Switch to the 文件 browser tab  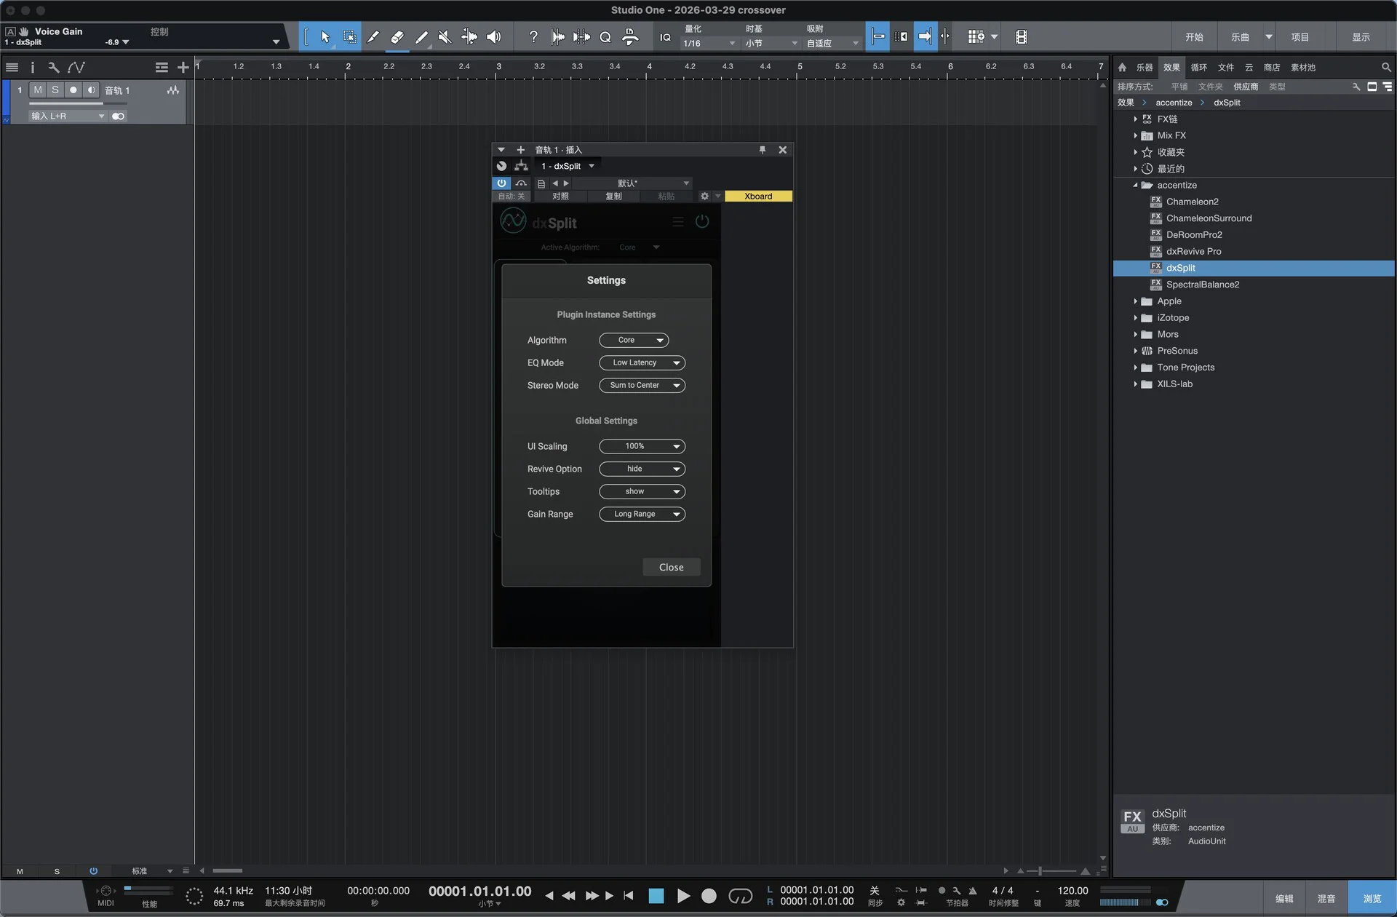tap(1226, 67)
